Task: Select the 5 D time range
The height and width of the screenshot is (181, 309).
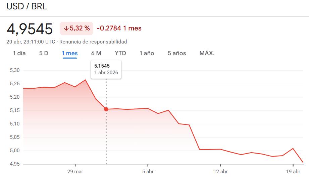Action: 44,53
